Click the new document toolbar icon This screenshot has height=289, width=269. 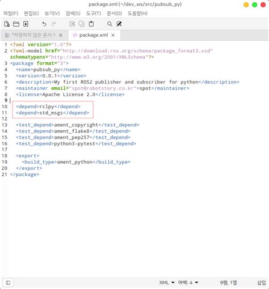coord(7,24)
